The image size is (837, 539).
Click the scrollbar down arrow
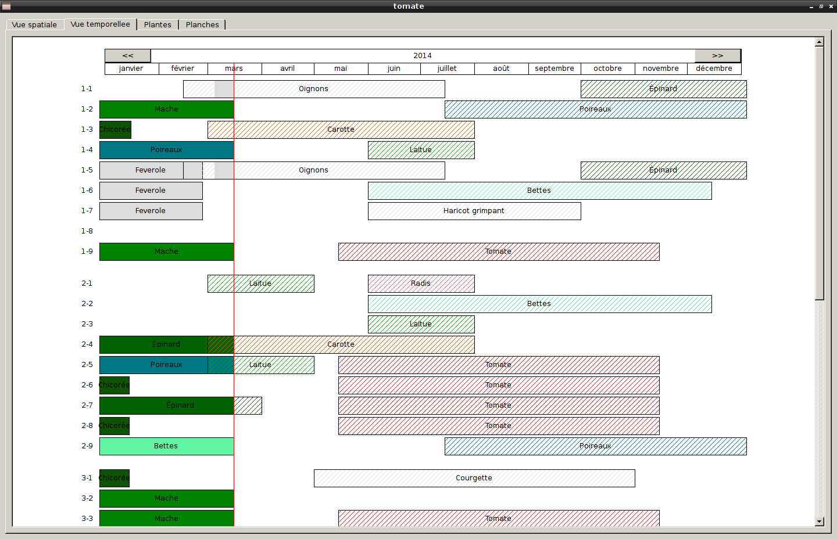820,522
